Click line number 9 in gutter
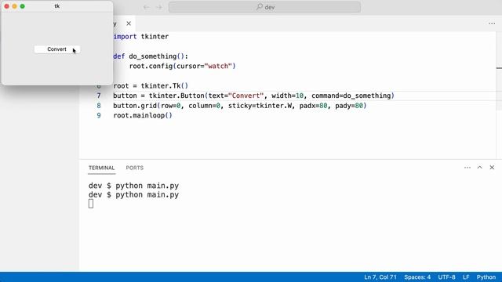 point(99,115)
